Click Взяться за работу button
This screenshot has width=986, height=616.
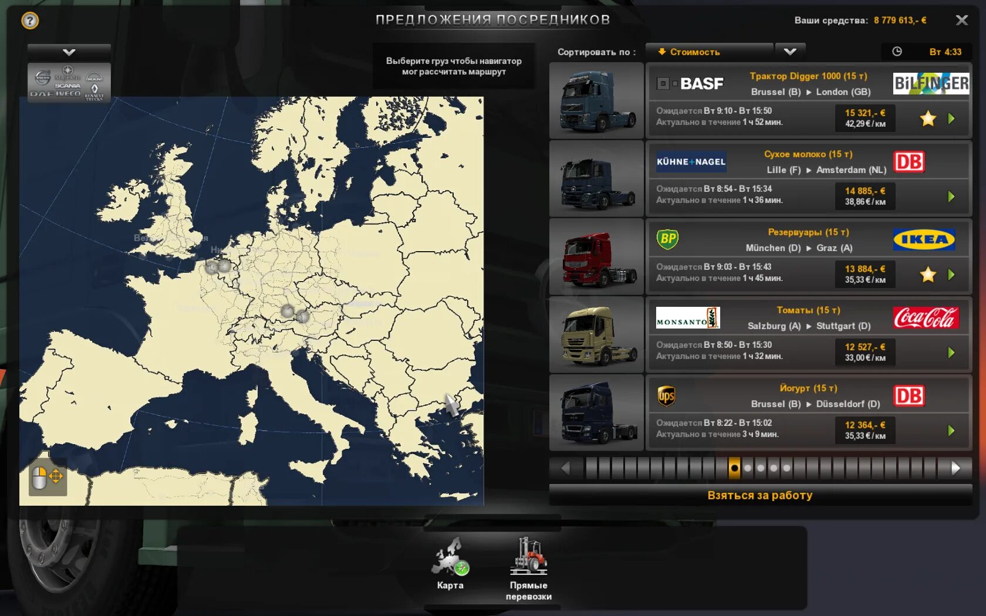click(x=760, y=495)
